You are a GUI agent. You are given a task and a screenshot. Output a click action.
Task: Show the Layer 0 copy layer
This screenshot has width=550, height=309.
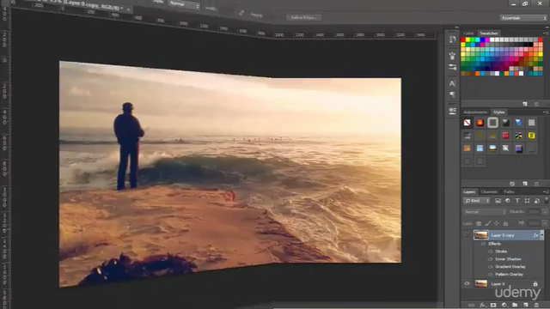coord(467,234)
